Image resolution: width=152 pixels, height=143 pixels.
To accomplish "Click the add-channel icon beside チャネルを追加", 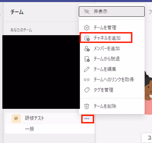I will (87, 38).
